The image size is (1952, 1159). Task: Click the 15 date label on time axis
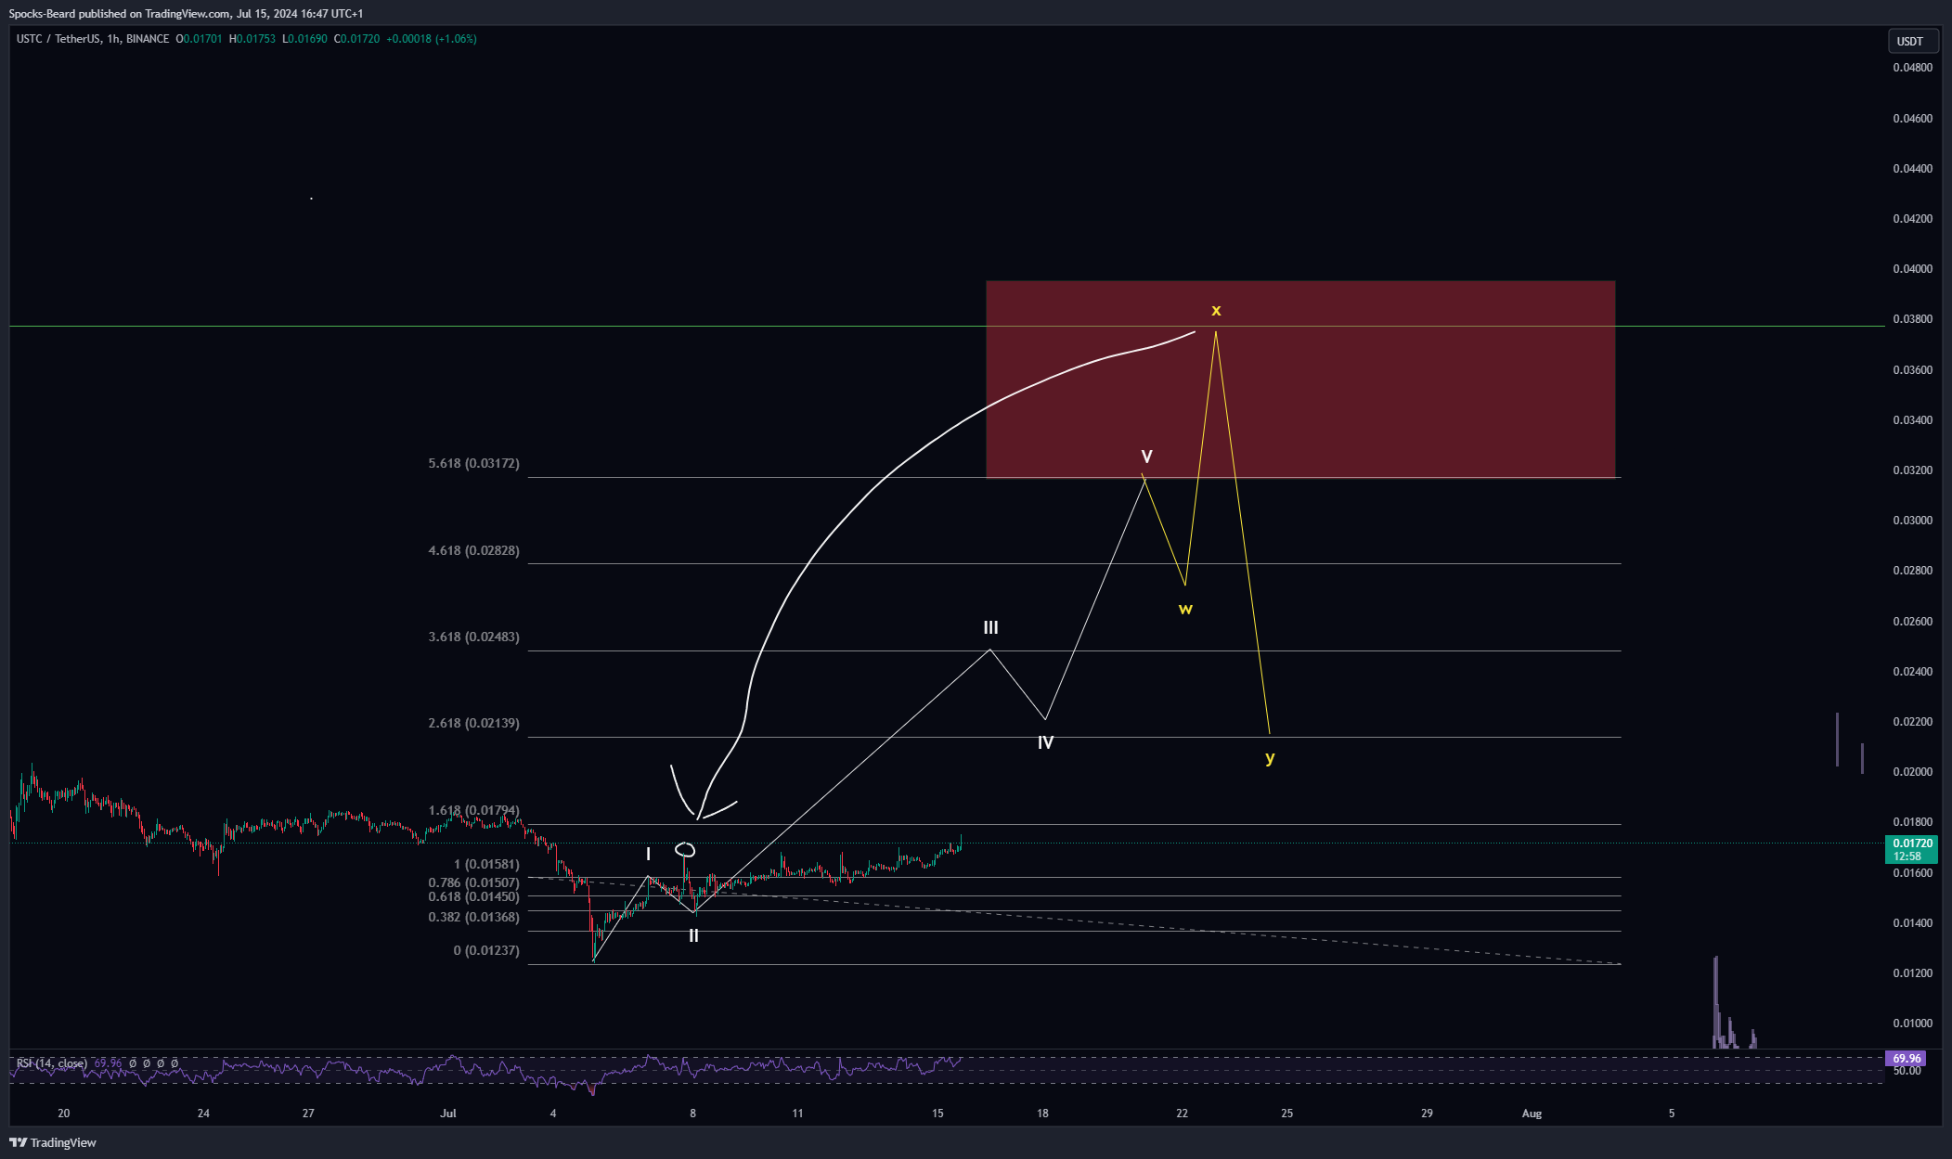(x=937, y=1114)
